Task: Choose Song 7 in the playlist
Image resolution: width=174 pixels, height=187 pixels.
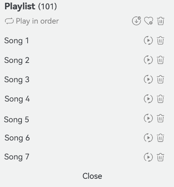Action: pyautogui.click(x=17, y=157)
